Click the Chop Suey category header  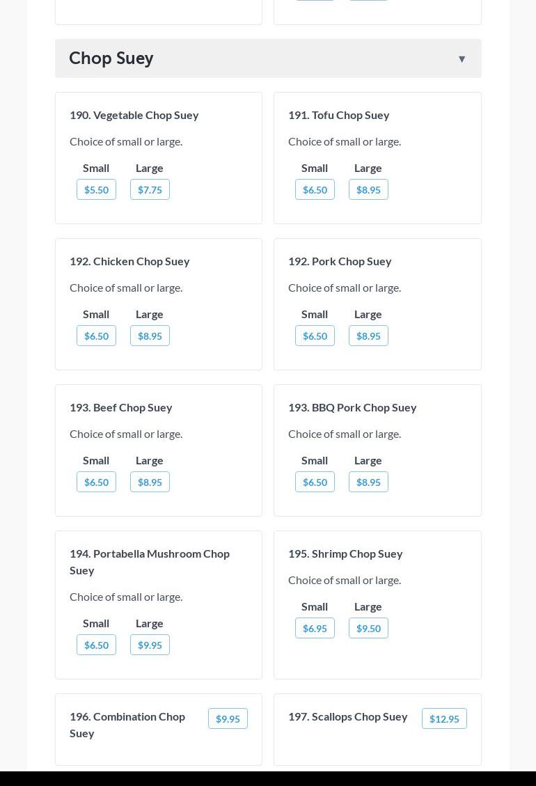111,58
